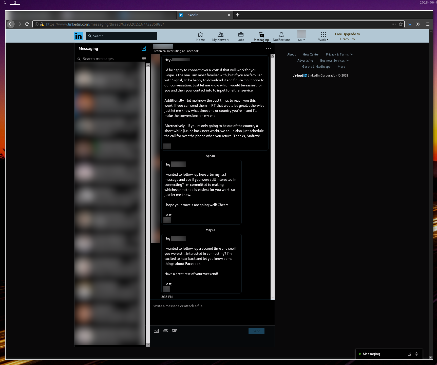Bookmark this page with the star icon
437x365 pixels.
pos(401,24)
